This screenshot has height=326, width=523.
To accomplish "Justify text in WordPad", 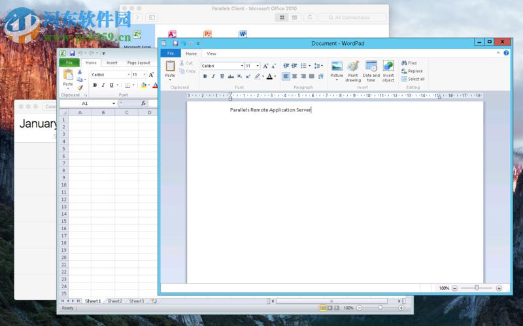I will pos(312,76).
